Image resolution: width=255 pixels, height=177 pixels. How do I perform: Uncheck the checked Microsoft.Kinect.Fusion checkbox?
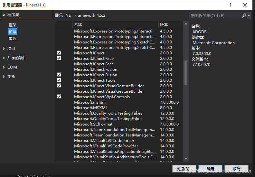(59, 75)
